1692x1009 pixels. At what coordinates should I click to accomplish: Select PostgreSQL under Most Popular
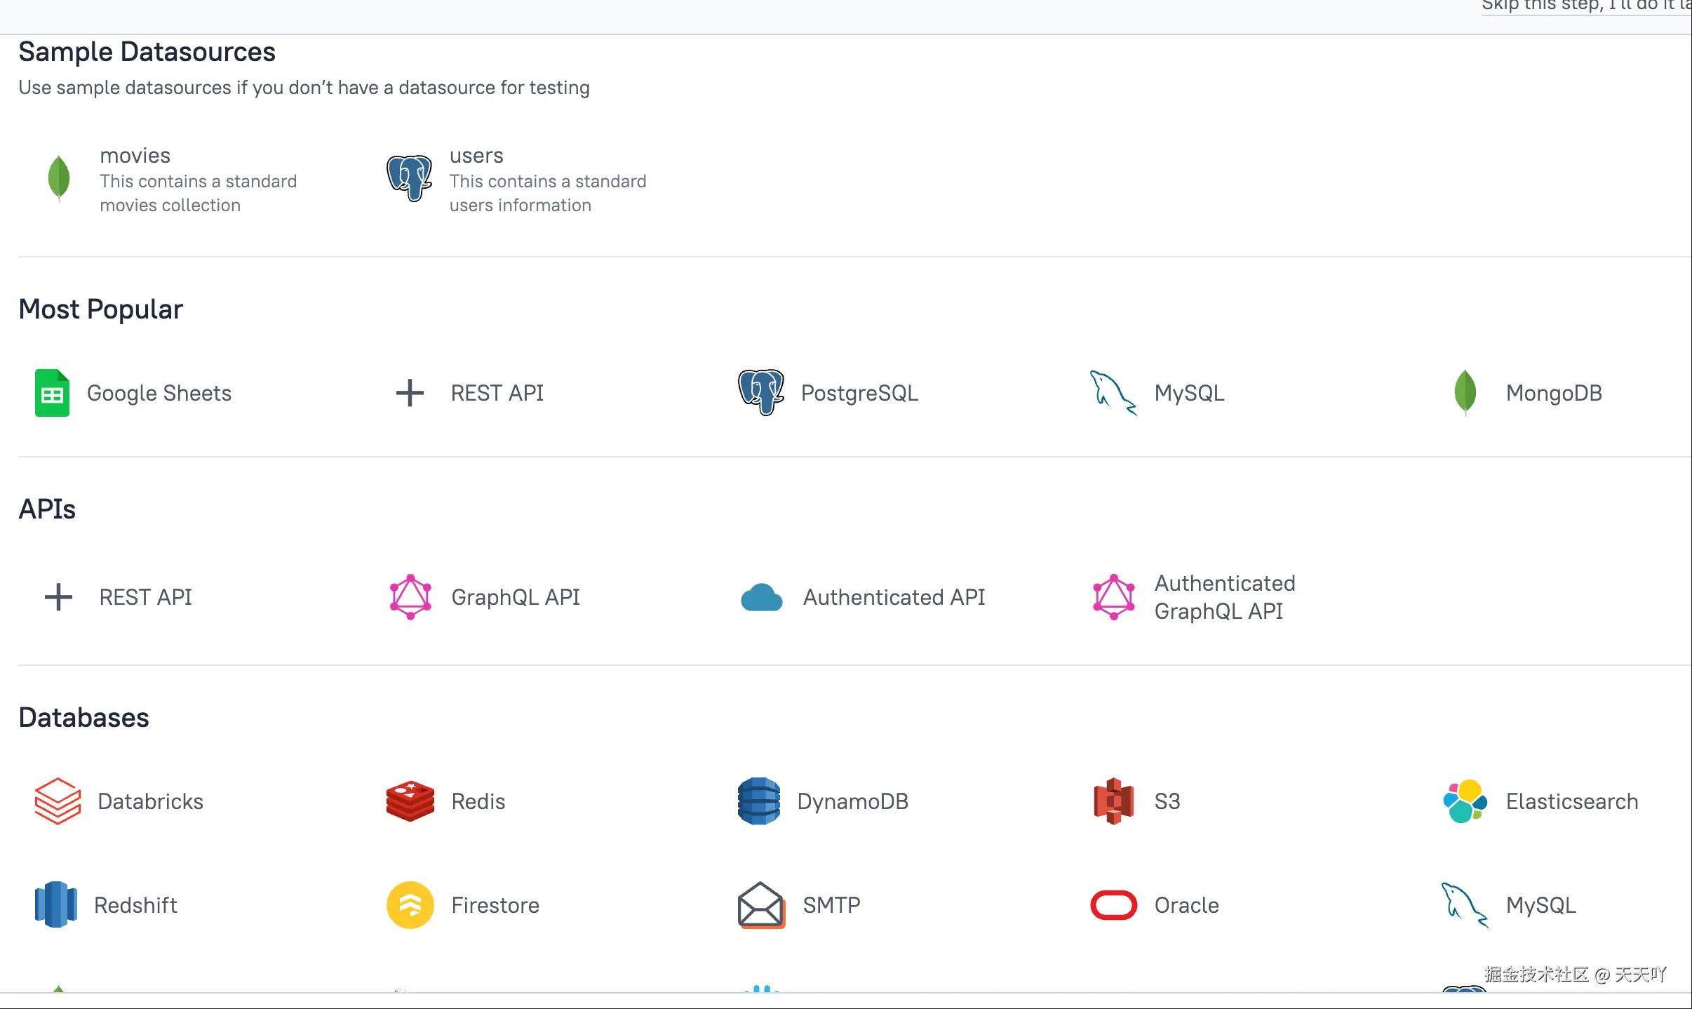859,393
